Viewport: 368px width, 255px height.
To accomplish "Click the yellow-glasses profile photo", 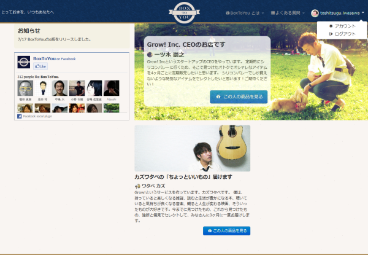I will coord(25,88).
